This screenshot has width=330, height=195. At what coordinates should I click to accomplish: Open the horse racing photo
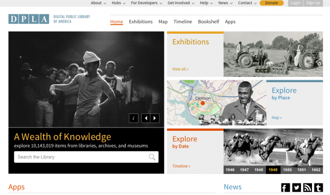coord(273,147)
